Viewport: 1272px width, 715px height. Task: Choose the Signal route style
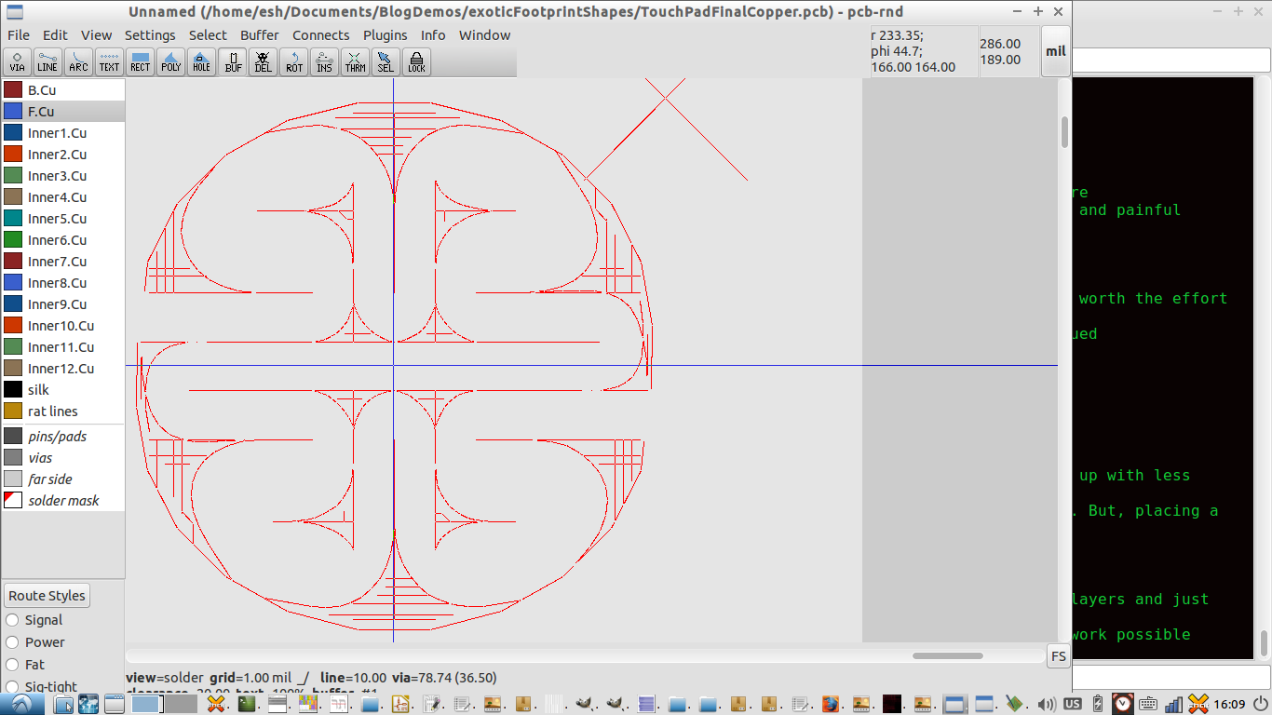[12, 620]
